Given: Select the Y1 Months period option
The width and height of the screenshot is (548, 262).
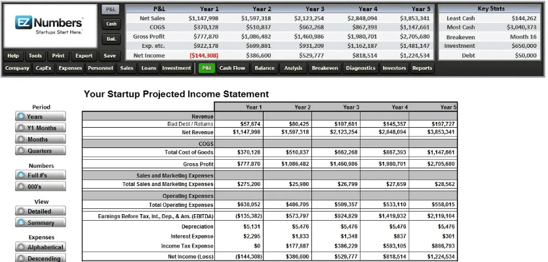Looking at the screenshot, I should tap(40, 128).
